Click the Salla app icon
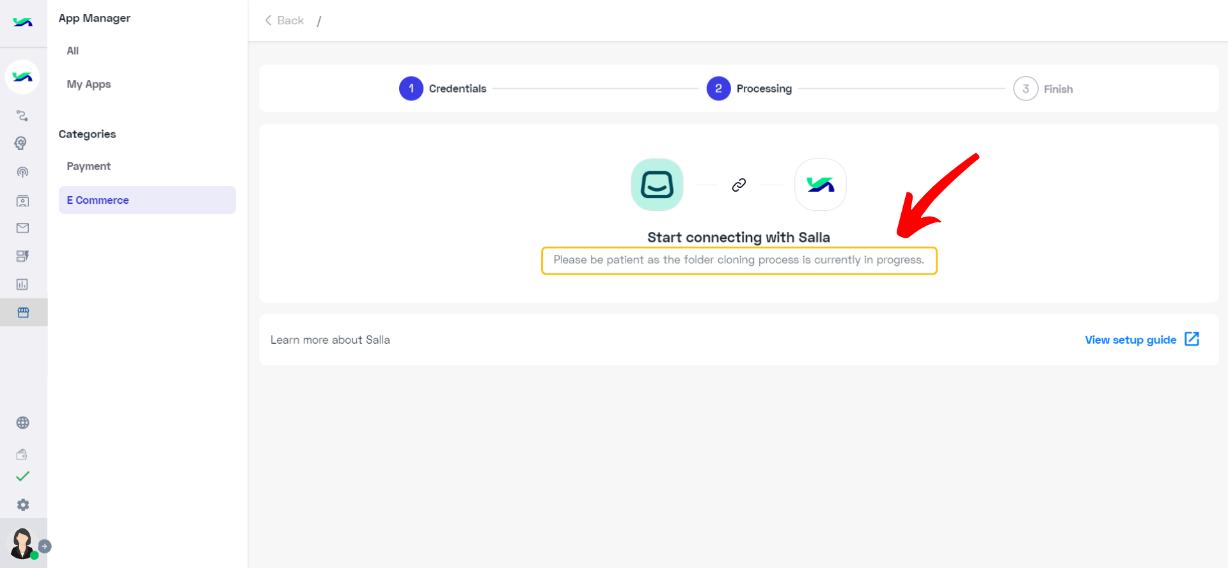1228x568 pixels. (657, 185)
